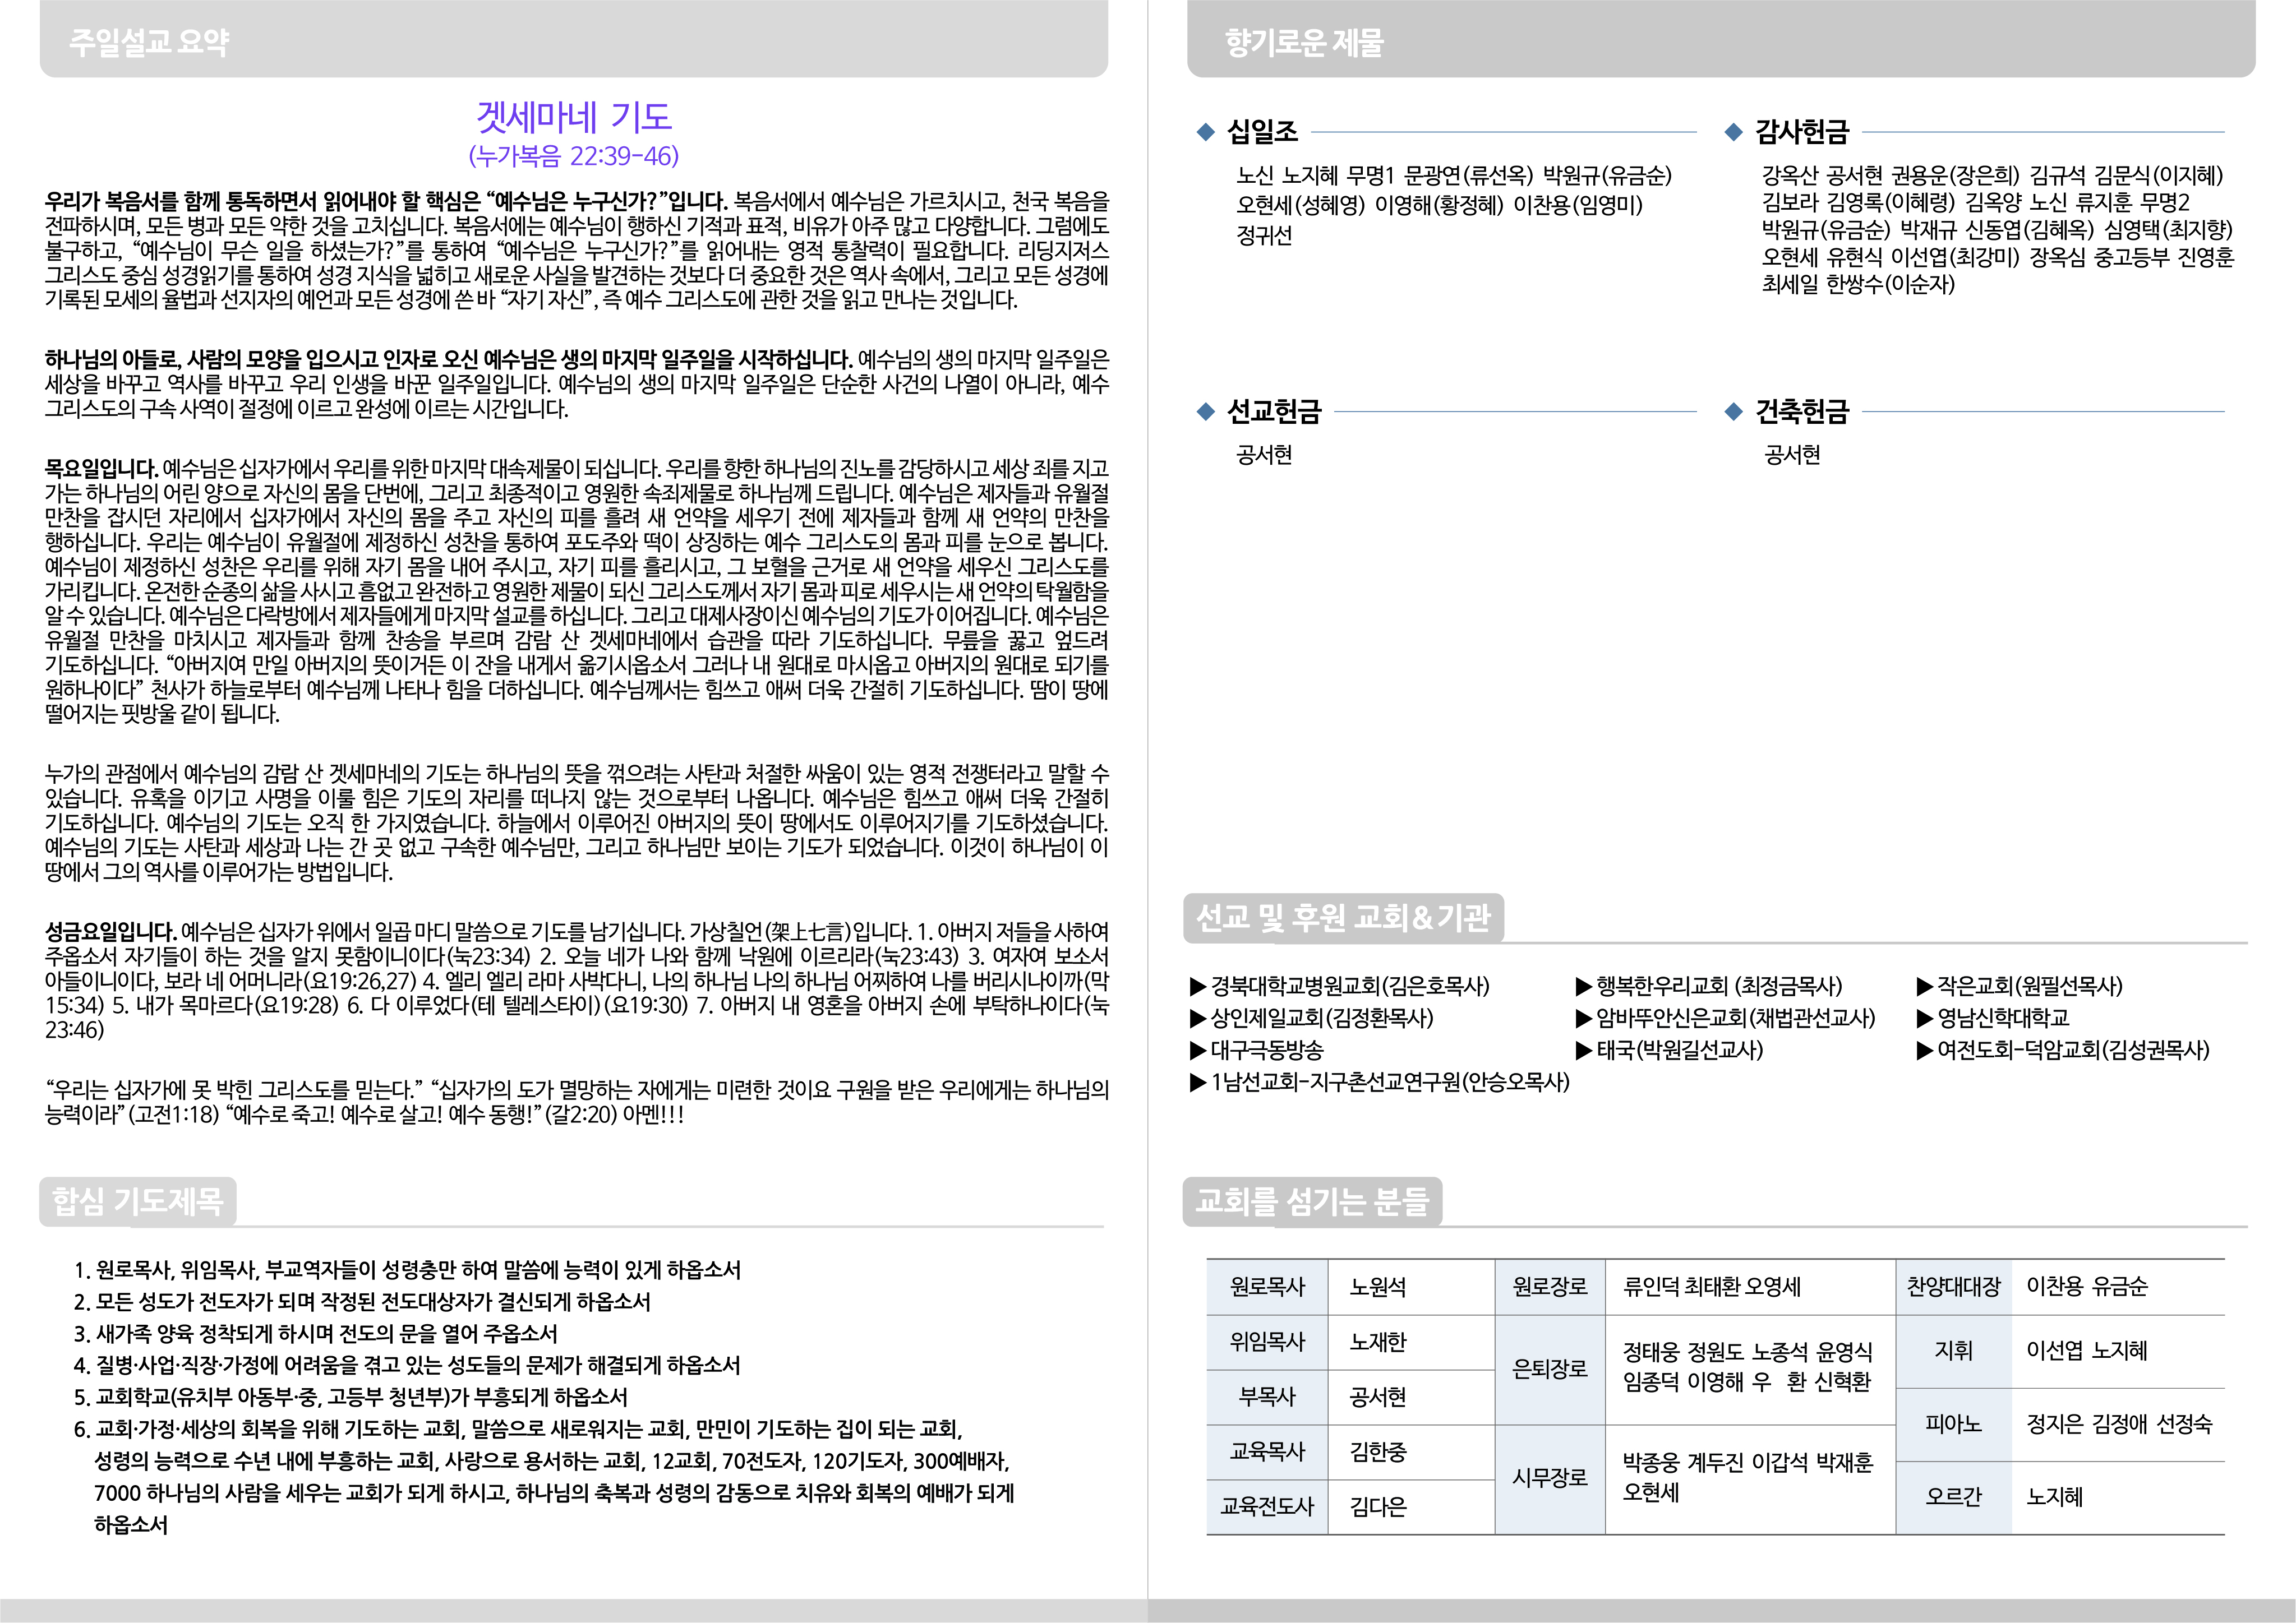
Task: Click the 찬양대대장 table cell
Action: coord(1954,1287)
